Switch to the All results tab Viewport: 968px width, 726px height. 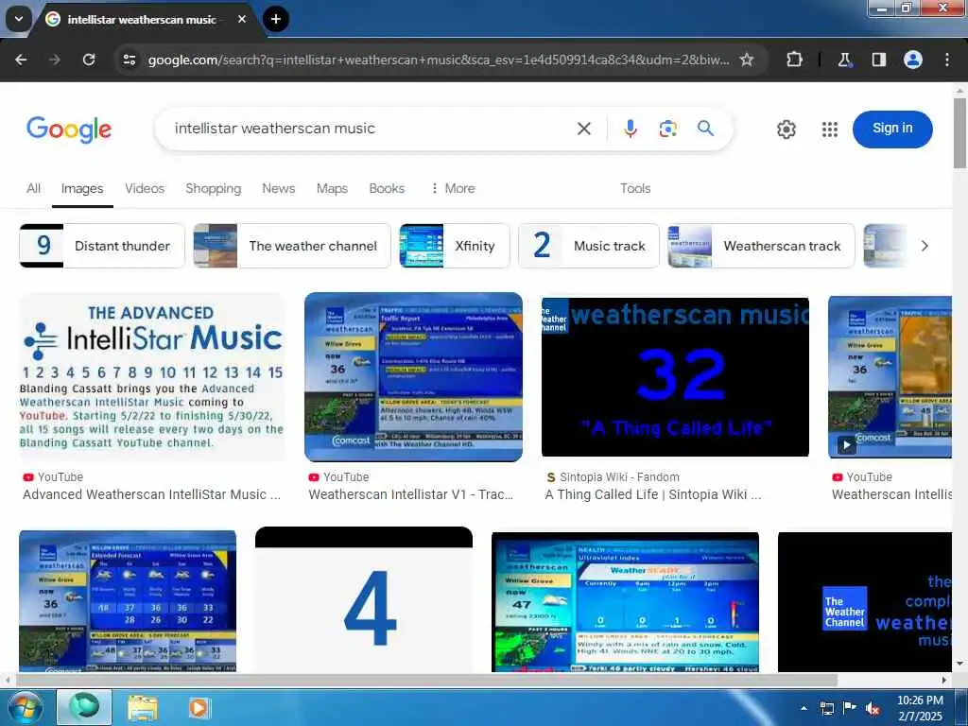[x=33, y=188]
